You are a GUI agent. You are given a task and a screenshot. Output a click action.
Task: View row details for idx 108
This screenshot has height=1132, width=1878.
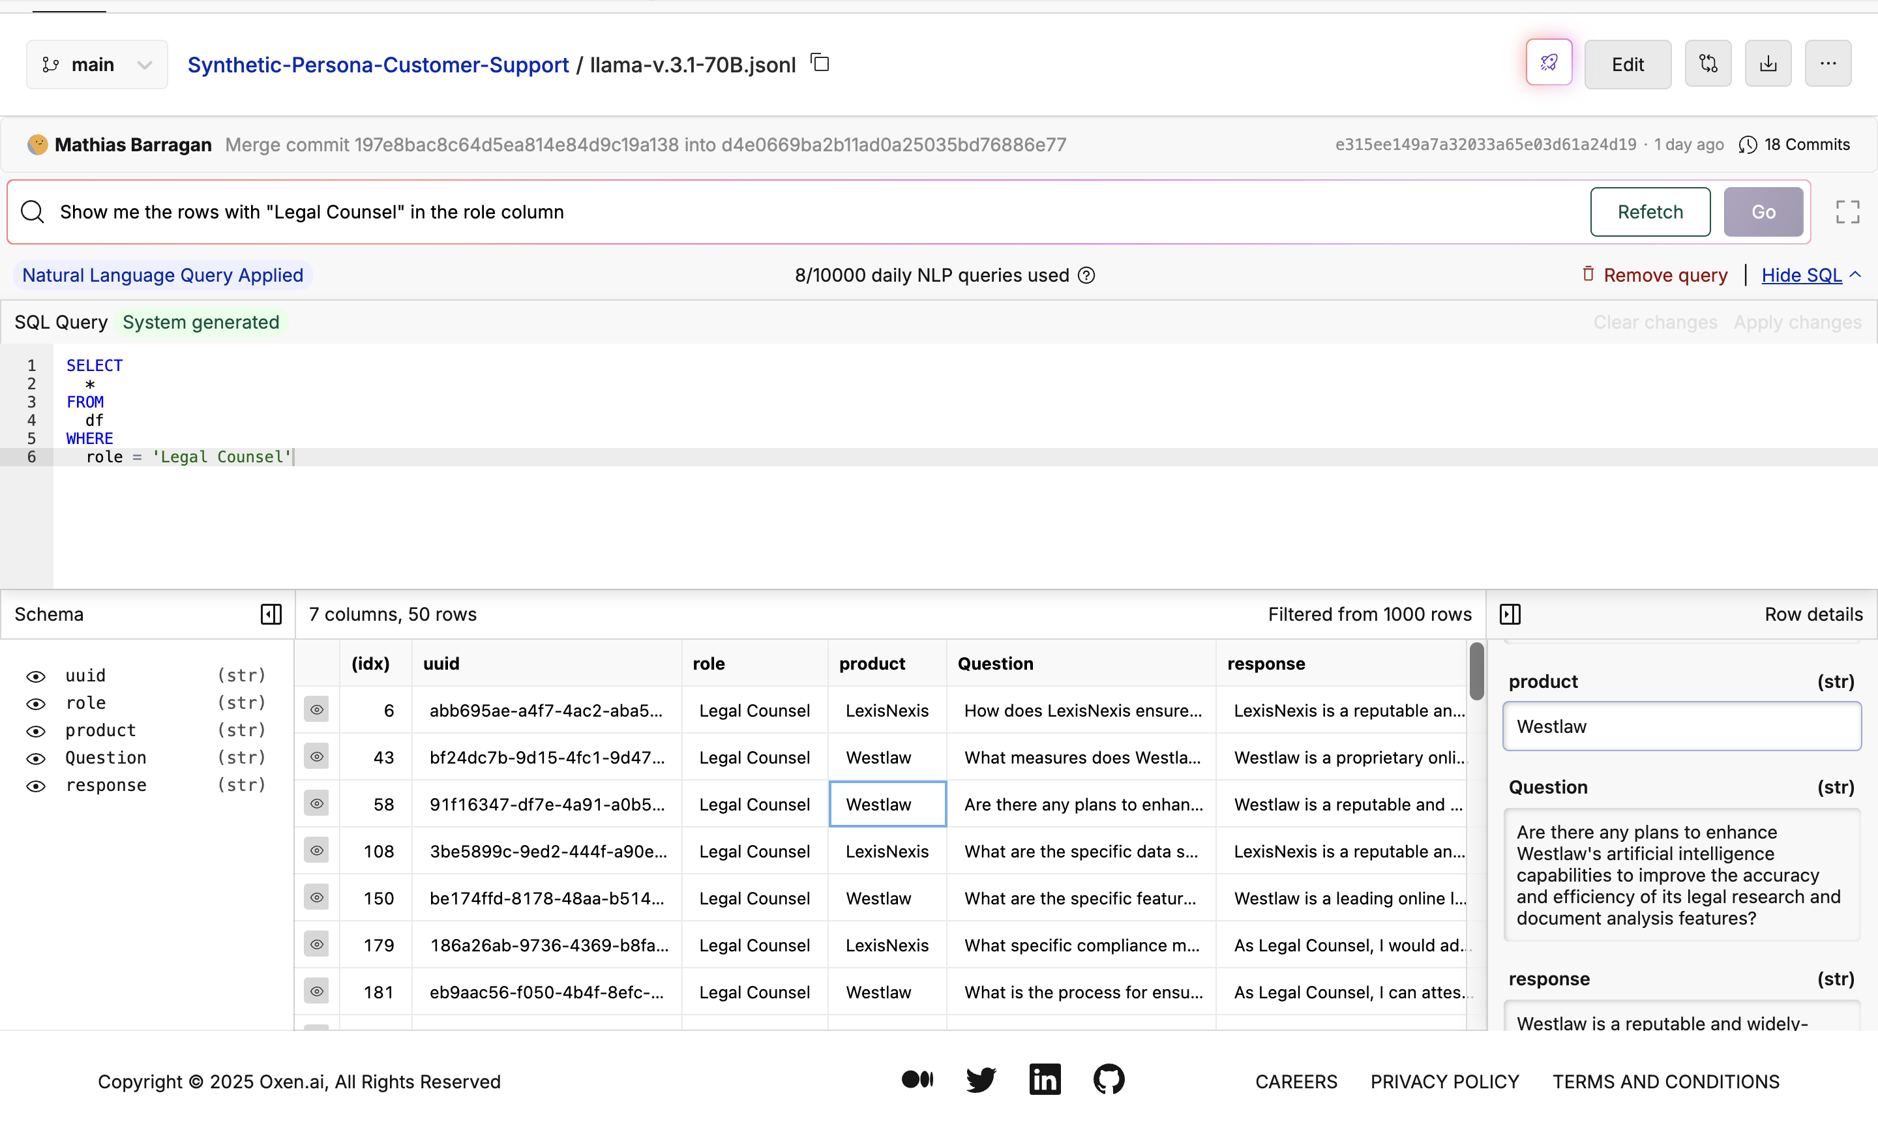coord(316,851)
